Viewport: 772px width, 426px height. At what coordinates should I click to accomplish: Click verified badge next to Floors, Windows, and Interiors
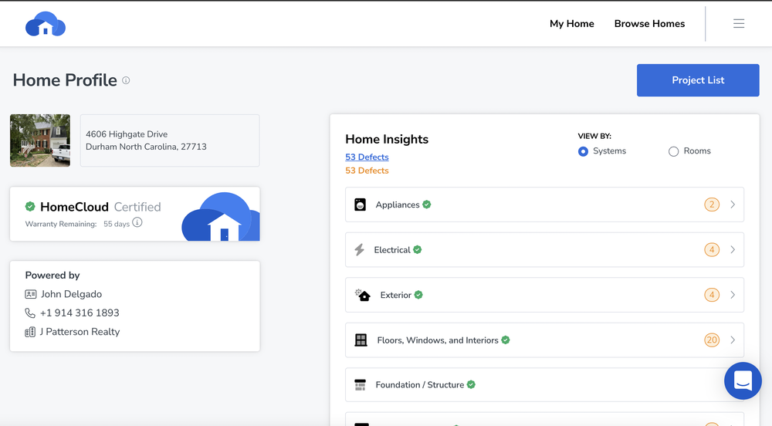(506, 340)
